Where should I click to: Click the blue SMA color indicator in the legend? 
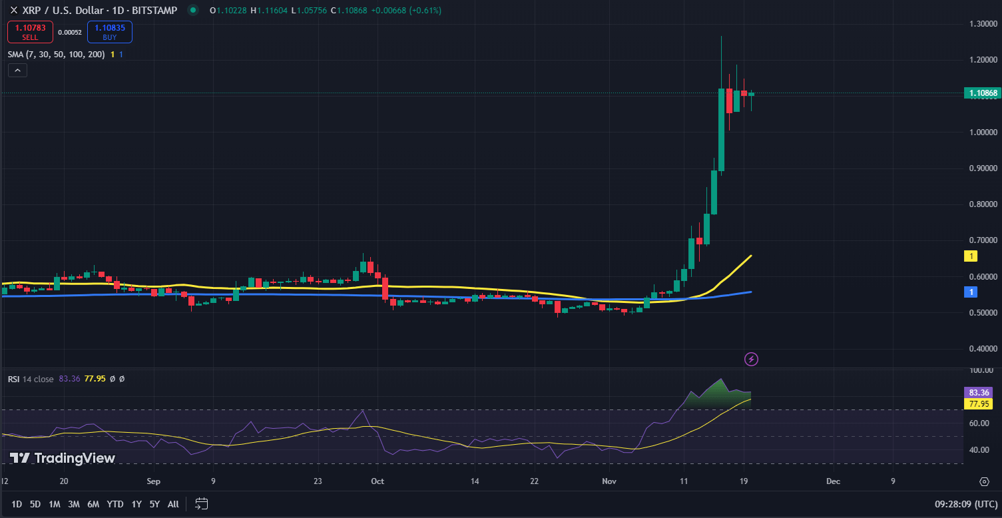(120, 54)
